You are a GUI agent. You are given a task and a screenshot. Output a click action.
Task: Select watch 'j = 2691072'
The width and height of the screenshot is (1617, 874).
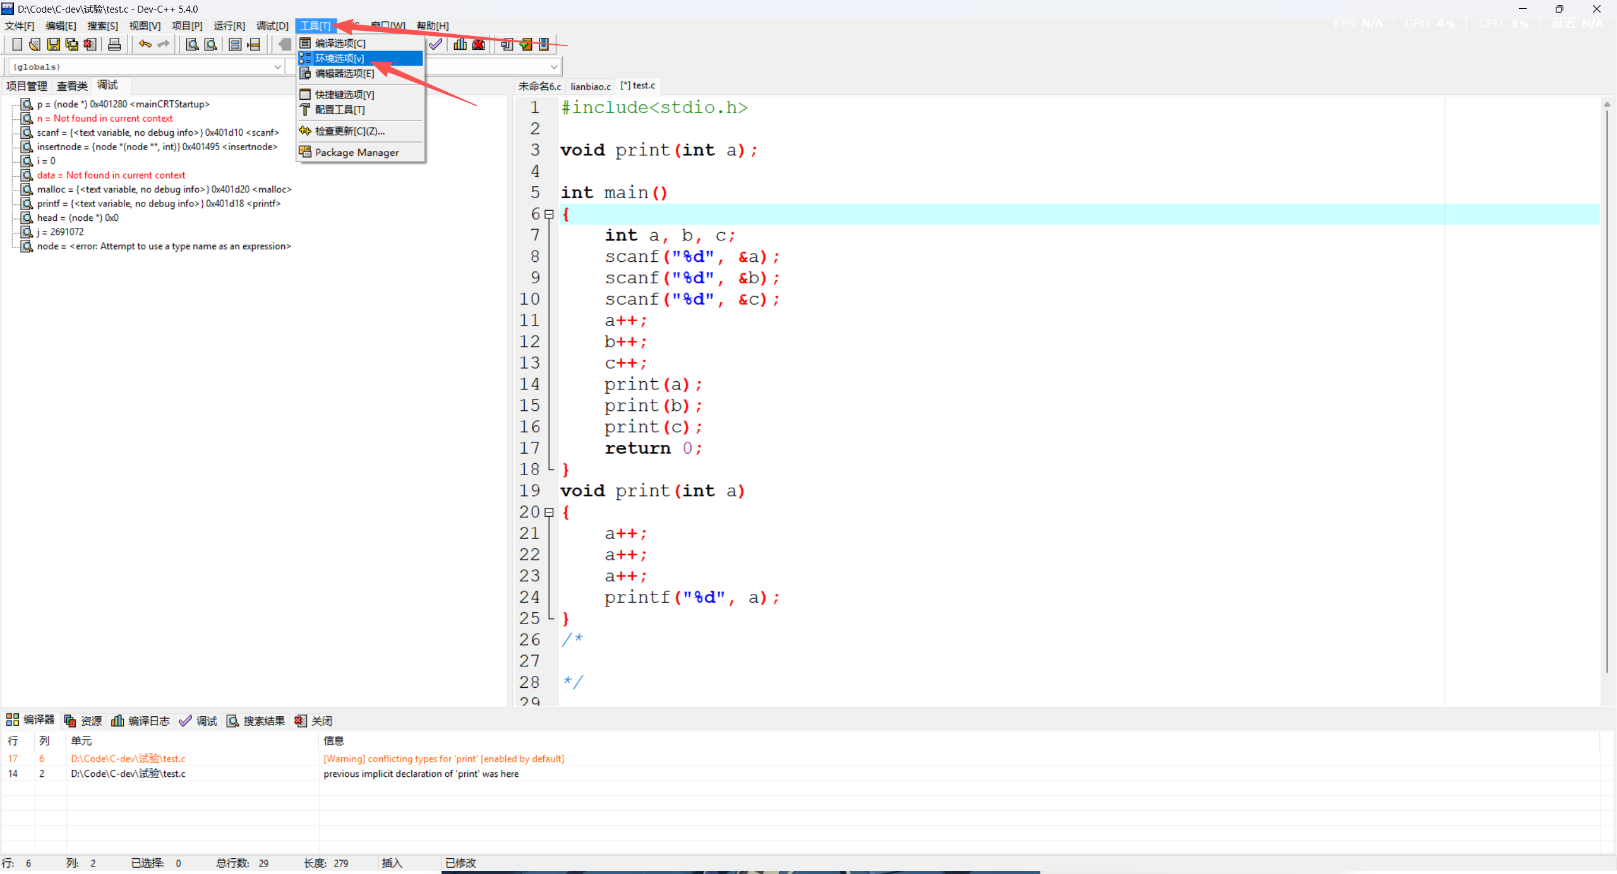click(x=60, y=232)
